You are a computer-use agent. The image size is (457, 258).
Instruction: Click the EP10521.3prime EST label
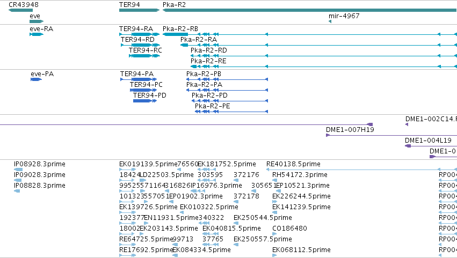tap(302, 186)
